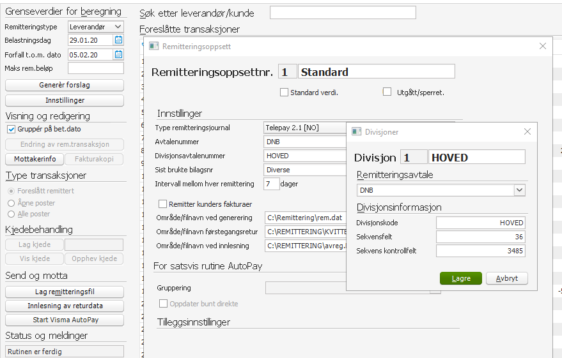Screen dimensions: 562x358
Task: Select Åpne poster radio button
Action: (11, 203)
